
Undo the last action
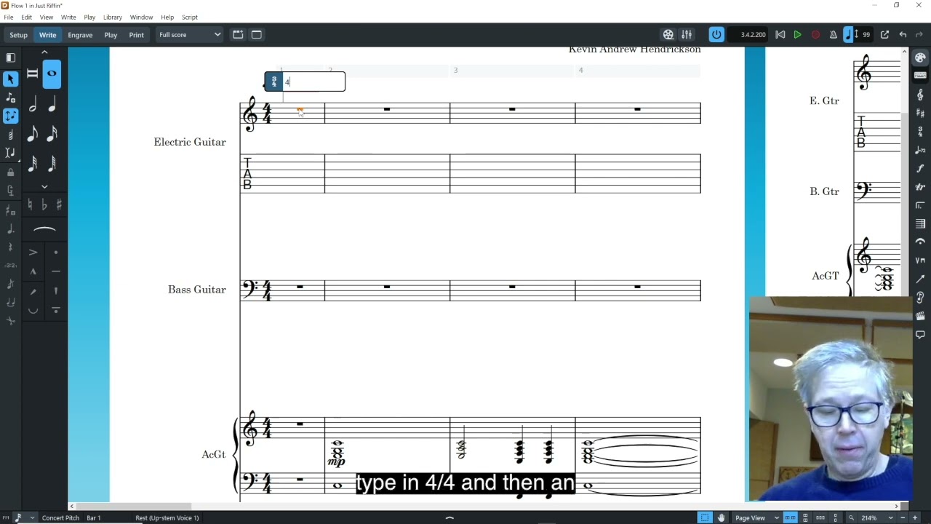click(903, 34)
